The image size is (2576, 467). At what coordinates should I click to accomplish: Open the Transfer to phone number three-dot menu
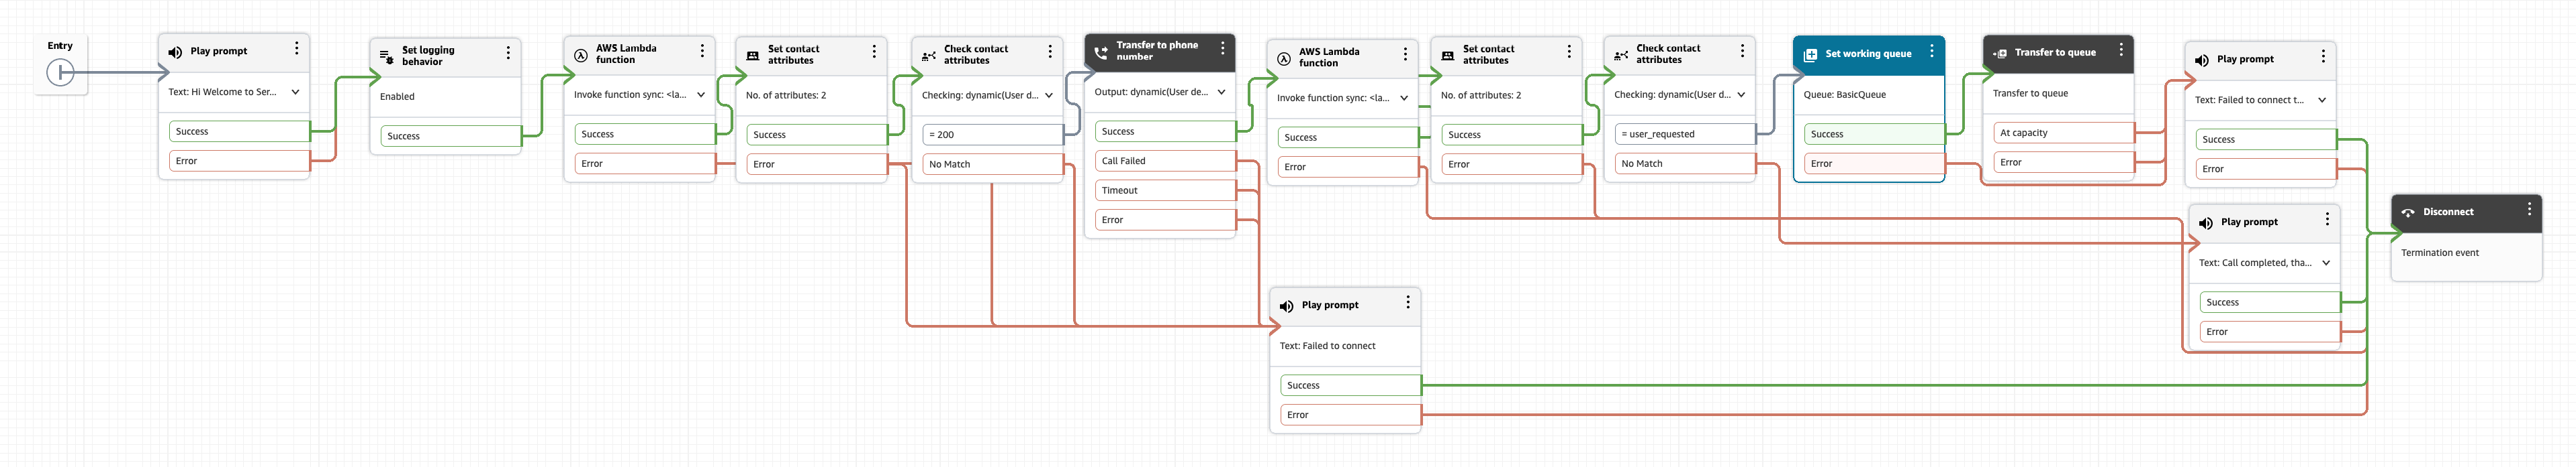1223,48
